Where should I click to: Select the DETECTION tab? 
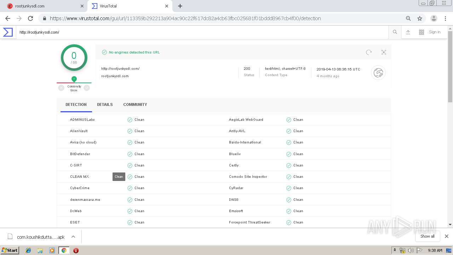[x=76, y=105]
